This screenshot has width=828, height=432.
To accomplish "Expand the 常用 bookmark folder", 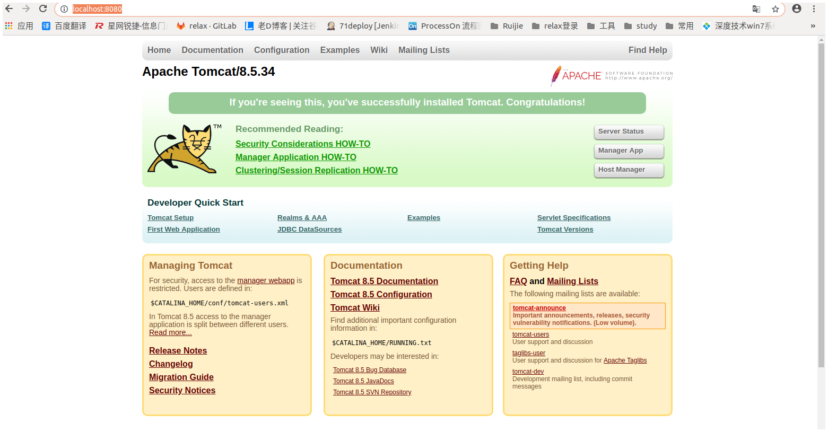I will [x=679, y=26].
